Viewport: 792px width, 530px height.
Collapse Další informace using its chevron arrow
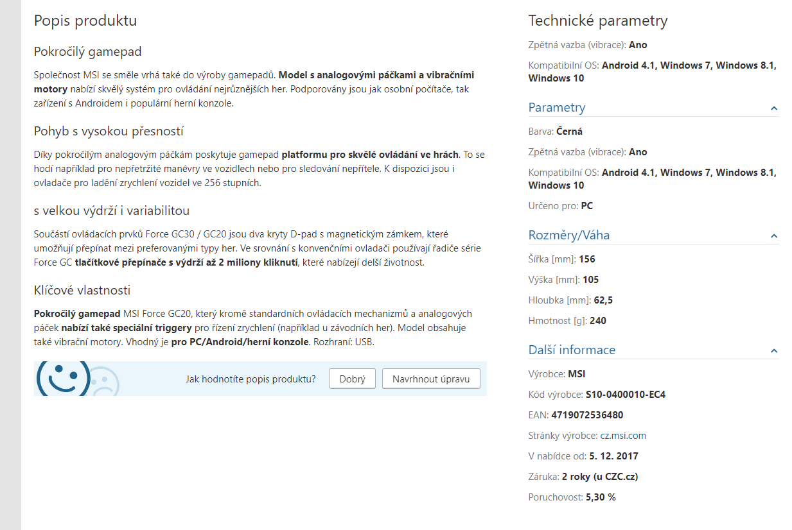[x=774, y=351]
